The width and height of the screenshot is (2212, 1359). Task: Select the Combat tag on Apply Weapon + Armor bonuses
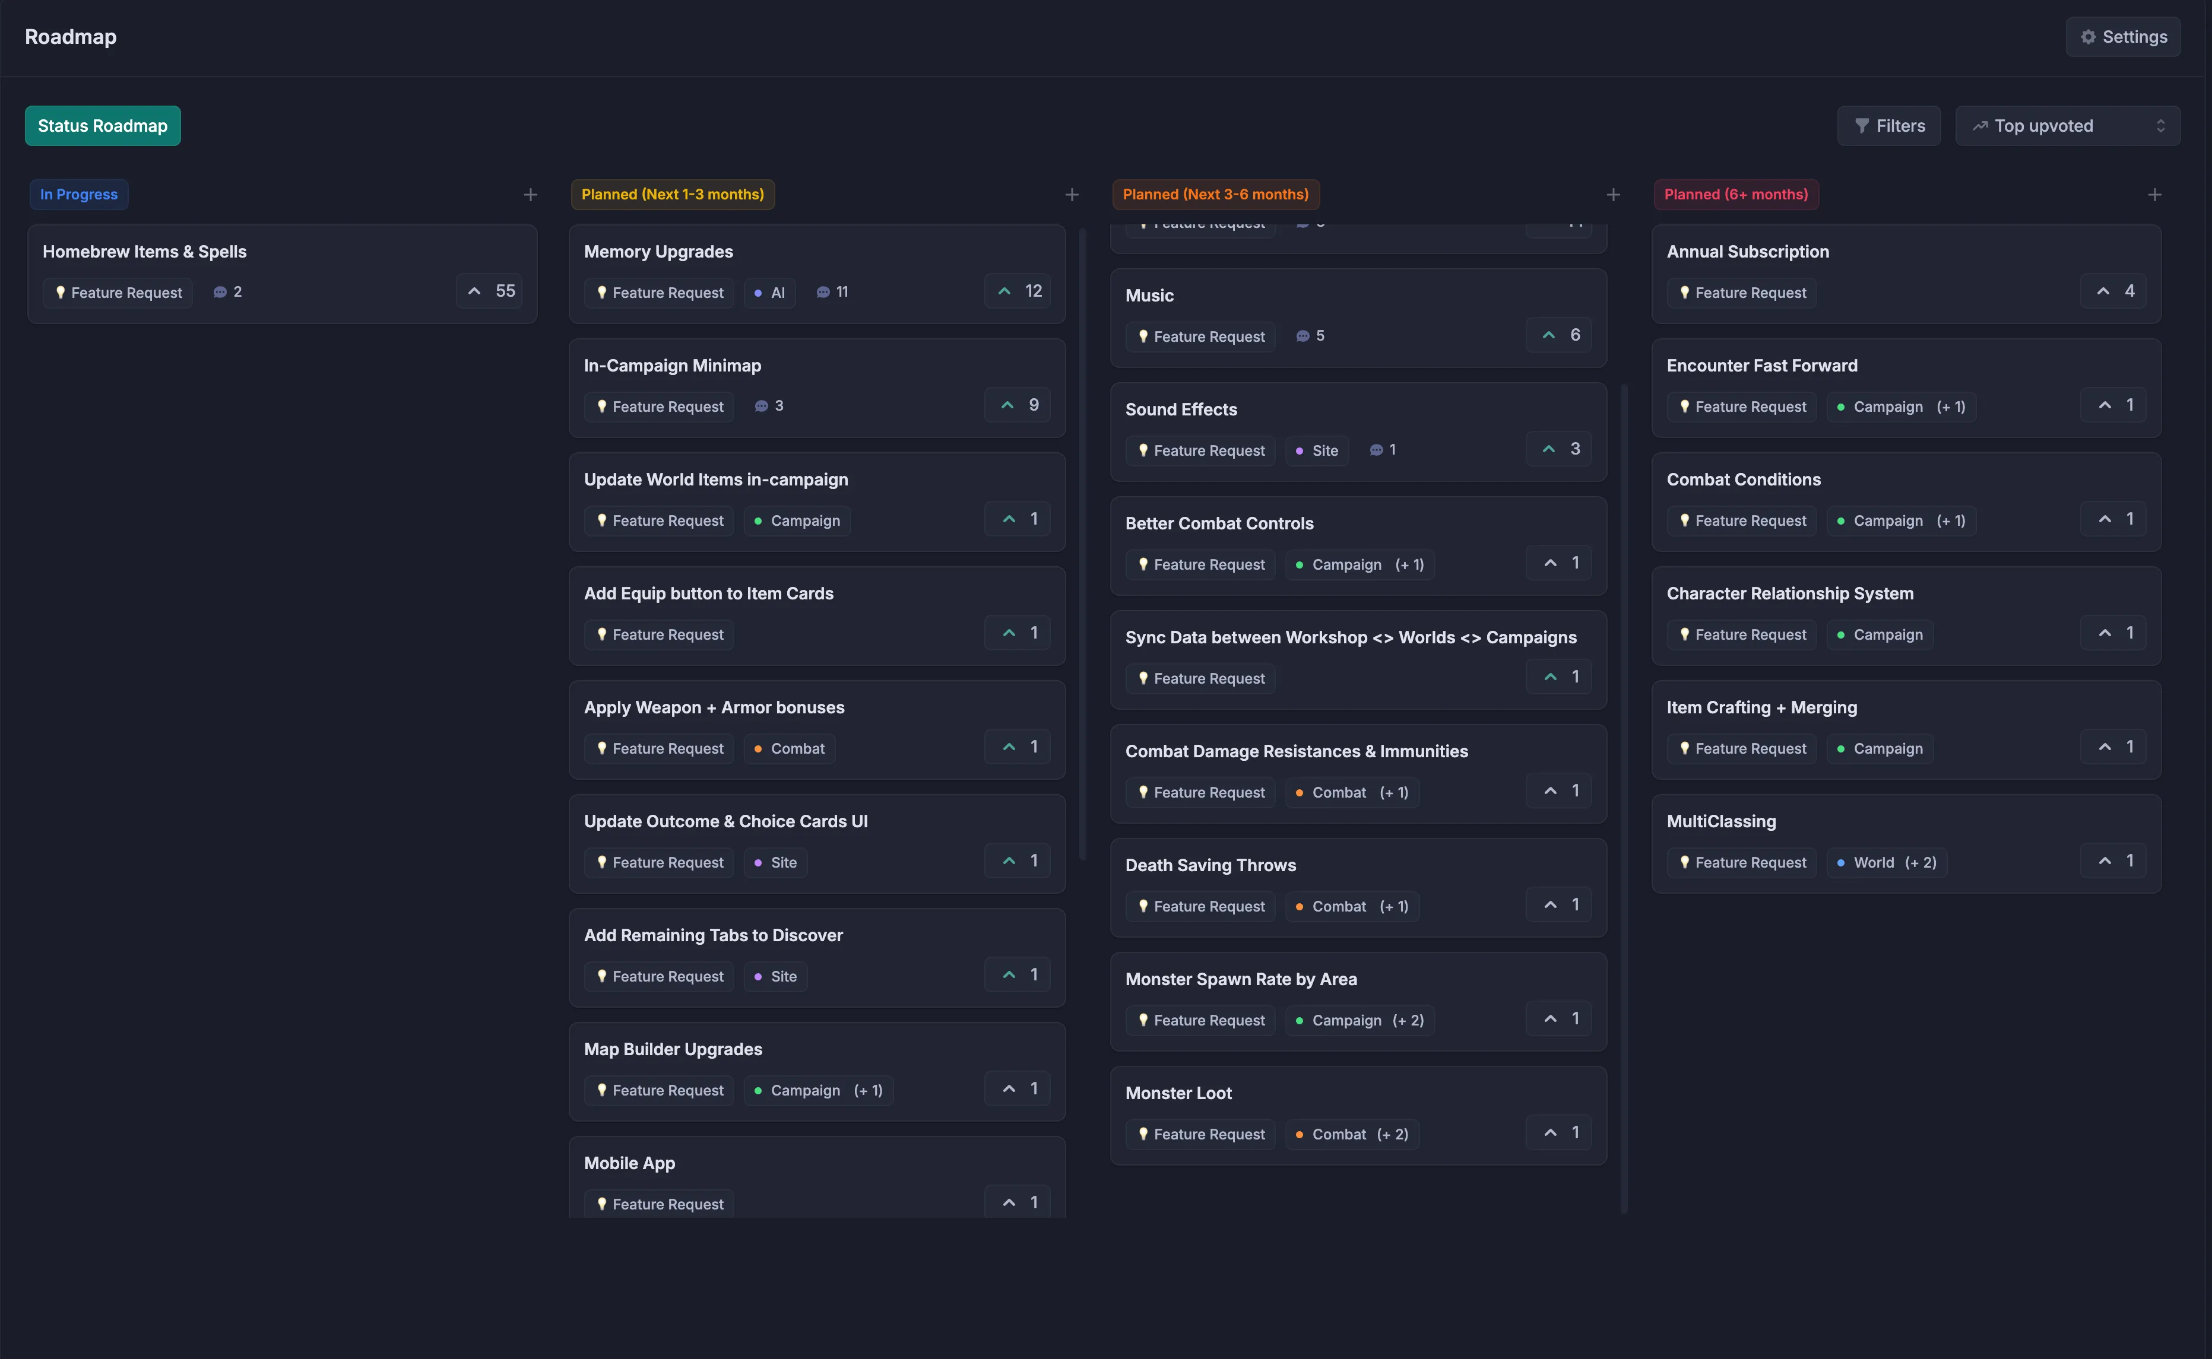(788, 748)
